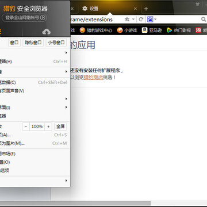The height and width of the screenshot is (207, 207).
Task: Close the 设置 tab
Action: click(x=135, y=9)
